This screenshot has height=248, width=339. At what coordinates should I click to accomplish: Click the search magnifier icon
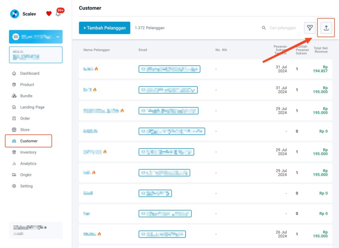264,28
